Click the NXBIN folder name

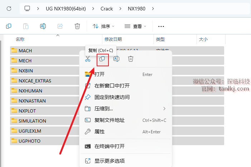coord(26,71)
